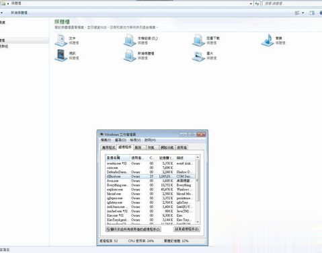Sort by the 記憶體 column header

[165, 158]
